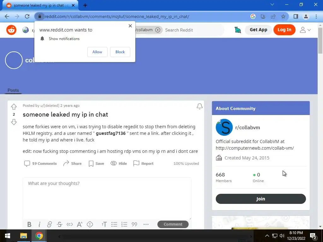323x242 pixels.
Task: Insert bulleted list
Action: pos(114,224)
